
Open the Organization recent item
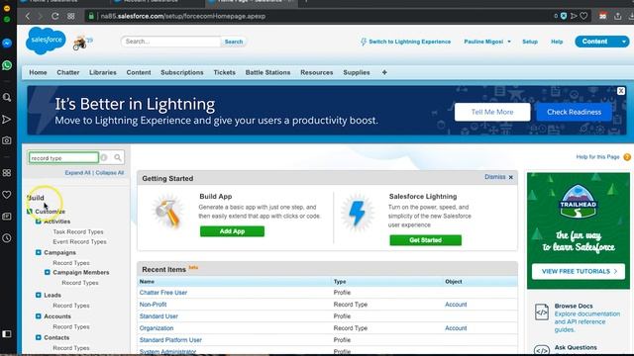[157, 328]
